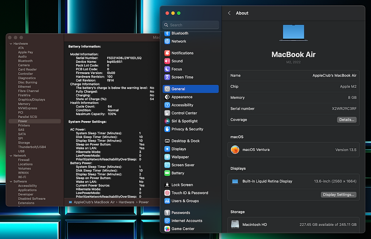Select Storage in System Information sidebar
The height and width of the screenshot is (239, 371).
click(24, 143)
